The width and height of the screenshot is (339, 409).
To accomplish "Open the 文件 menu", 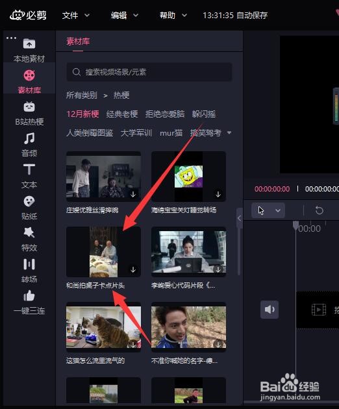I will [70, 16].
